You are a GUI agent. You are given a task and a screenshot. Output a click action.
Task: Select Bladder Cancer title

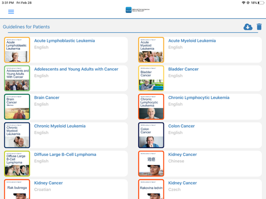[x=183, y=69]
